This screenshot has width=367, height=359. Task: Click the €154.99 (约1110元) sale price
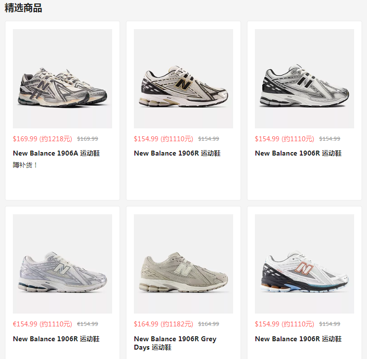click(42, 324)
